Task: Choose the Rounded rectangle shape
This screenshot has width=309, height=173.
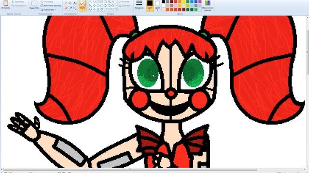Action: (105, 2)
